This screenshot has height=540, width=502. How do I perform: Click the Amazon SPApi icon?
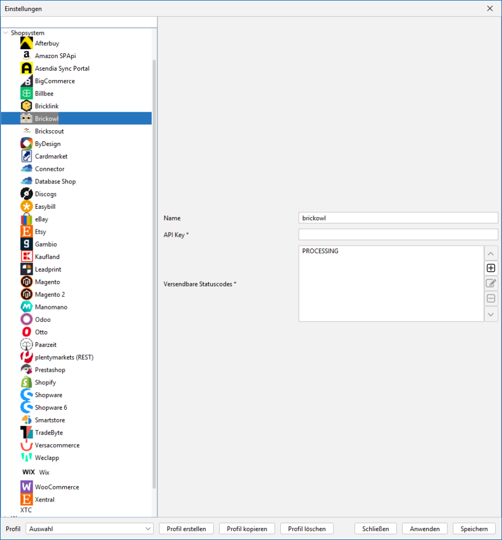[26, 56]
